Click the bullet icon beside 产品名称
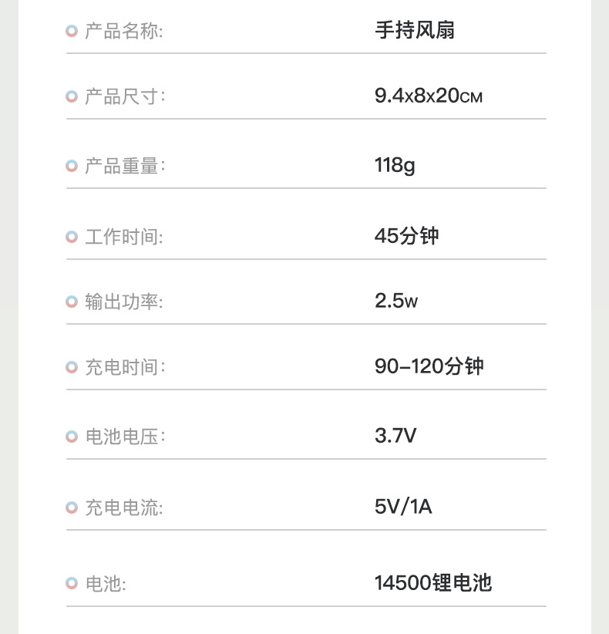 pyautogui.click(x=72, y=32)
